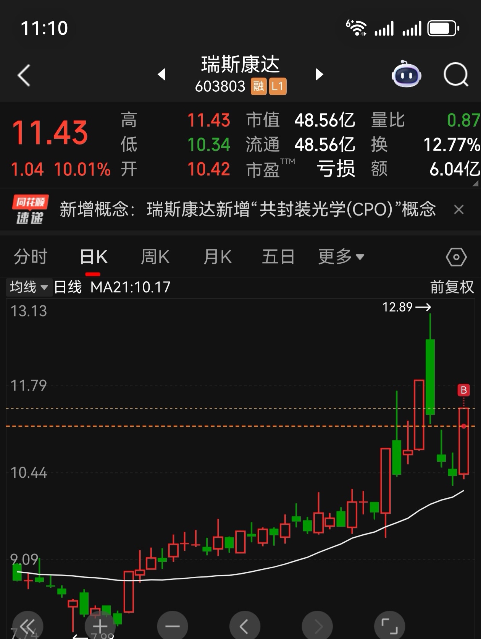Zoom in chart with plus button
481x639 pixels.
pos(100,626)
